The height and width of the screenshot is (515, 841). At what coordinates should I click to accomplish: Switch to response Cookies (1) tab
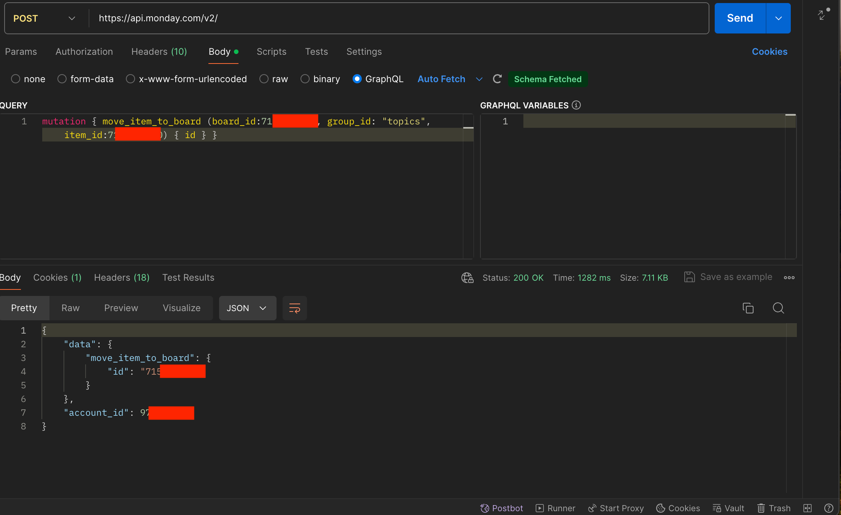(x=57, y=278)
